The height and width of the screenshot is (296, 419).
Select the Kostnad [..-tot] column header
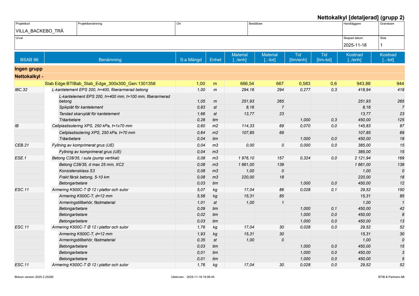tap(388, 57)
